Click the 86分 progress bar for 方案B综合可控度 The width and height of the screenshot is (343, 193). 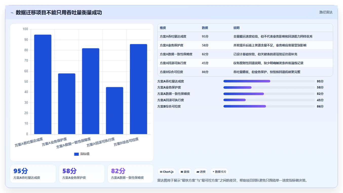(x=269, y=107)
